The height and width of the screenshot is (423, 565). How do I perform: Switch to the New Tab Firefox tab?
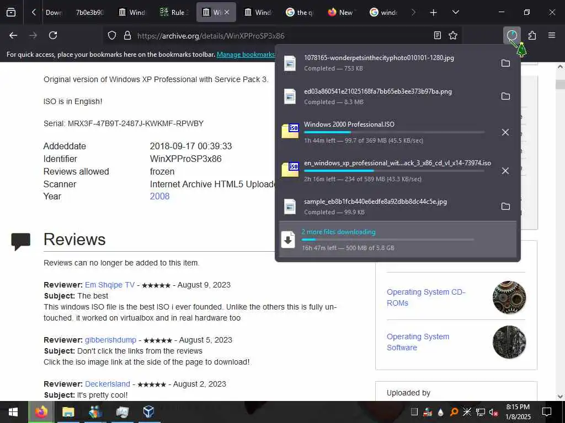341,12
